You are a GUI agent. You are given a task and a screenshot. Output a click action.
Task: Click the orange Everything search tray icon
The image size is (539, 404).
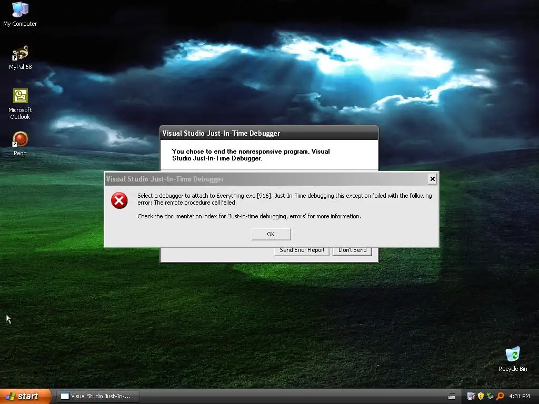tap(500, 396)
